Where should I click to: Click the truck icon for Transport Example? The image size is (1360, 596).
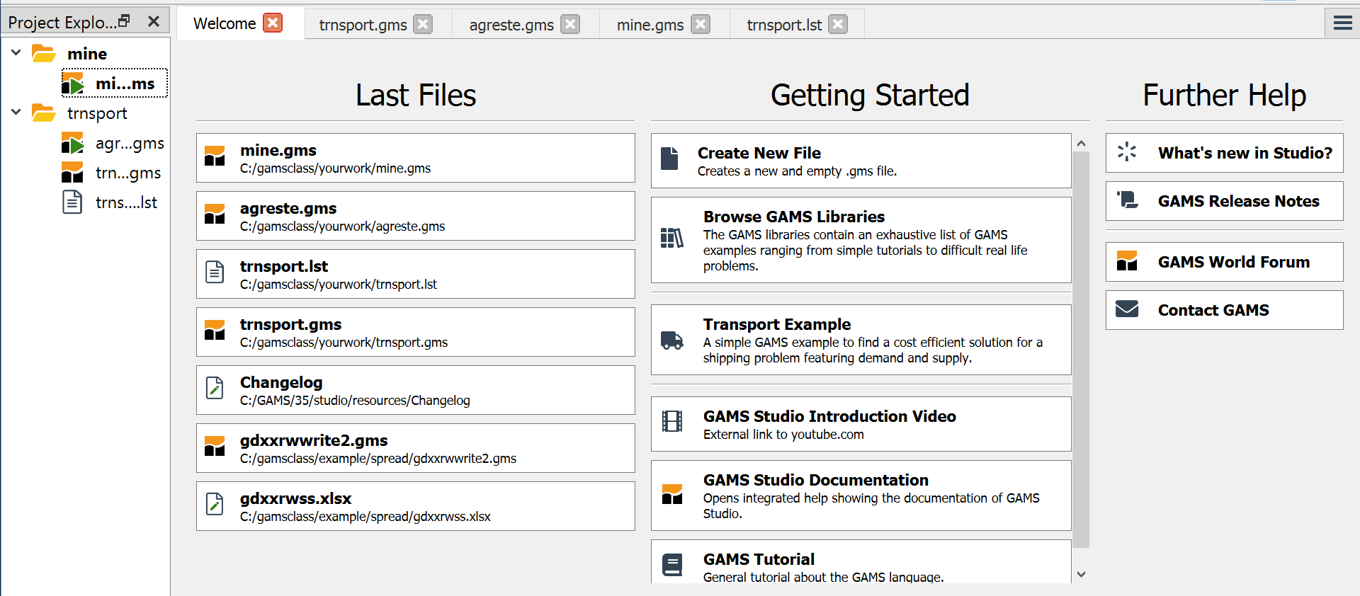671,340
